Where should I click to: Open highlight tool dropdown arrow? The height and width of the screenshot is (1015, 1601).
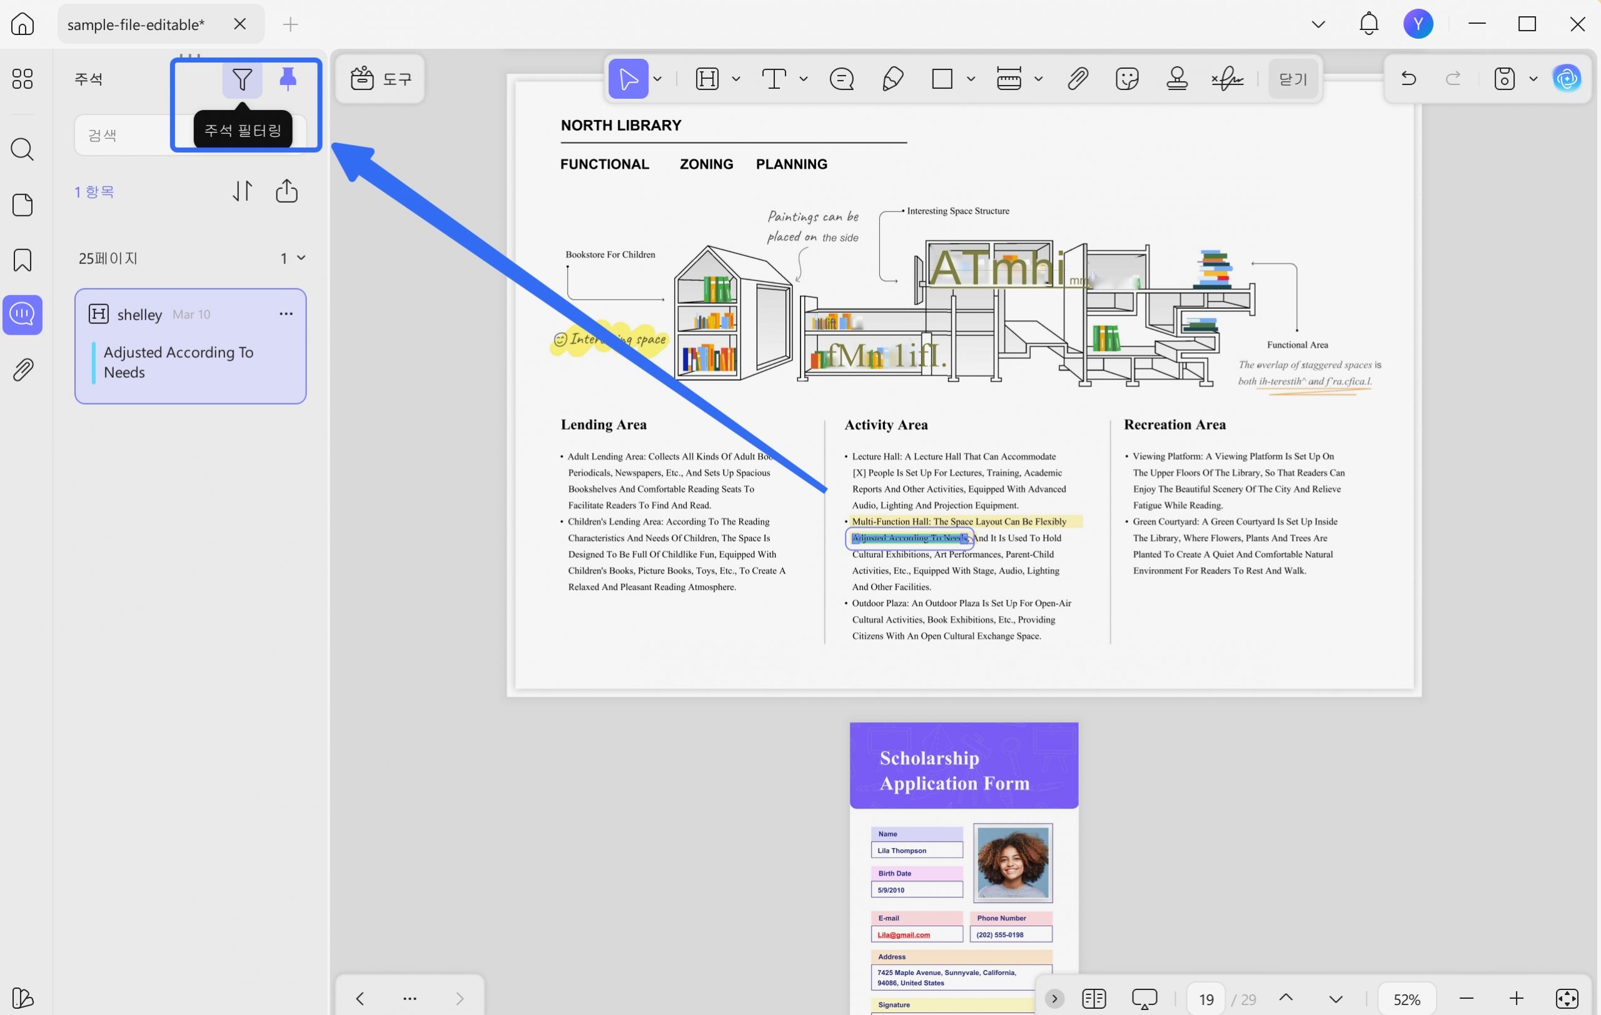point(736,79)
